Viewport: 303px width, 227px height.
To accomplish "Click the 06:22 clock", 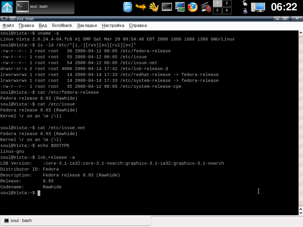I will pyautogui.click(x=284, y=7).
